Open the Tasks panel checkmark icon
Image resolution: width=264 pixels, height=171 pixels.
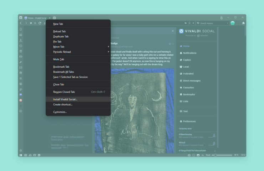(x=21, y=78)
